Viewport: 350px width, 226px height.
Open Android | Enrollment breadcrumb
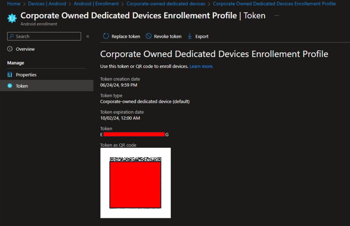pyautogui.click(x=96, y=3)
